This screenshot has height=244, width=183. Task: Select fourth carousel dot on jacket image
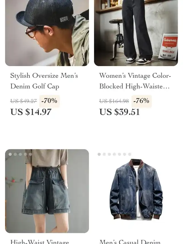pos(114,154)
